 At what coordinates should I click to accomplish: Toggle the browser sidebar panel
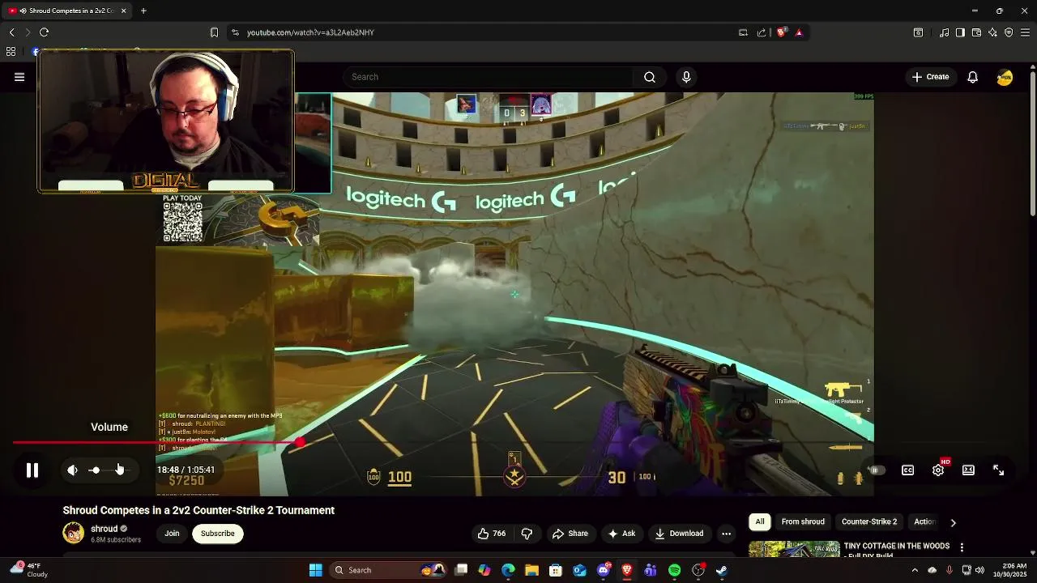coord(960,32)
